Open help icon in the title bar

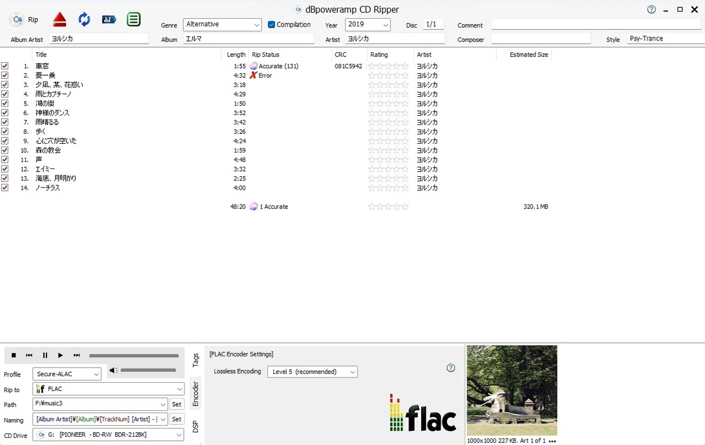point(652,9)
